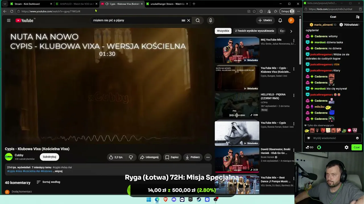This screenshot has width=364, height=204.
Task: Open Mój YouTube Mix thumbnail
Action: pyautogui.click(x=237, y=50)
